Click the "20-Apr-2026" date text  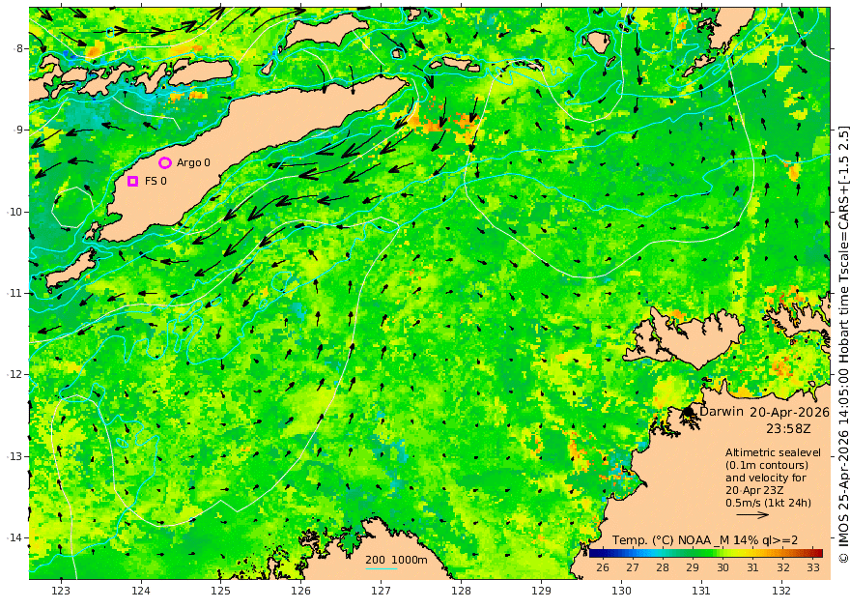click(790, 412)
